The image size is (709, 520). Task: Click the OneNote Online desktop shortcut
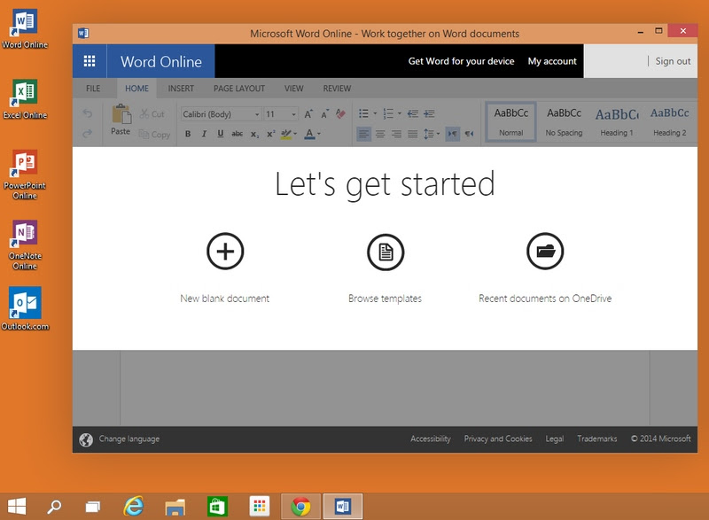click(x=25, y=245)
